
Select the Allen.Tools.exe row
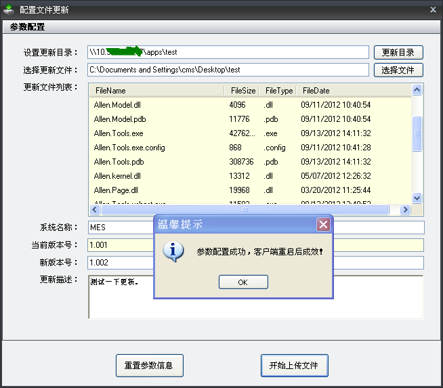[x=251, y=133]
